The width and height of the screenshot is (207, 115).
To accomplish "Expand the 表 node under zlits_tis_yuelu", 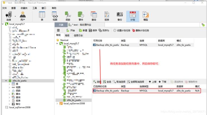I will pyautogui.click(x=9, y=84).
